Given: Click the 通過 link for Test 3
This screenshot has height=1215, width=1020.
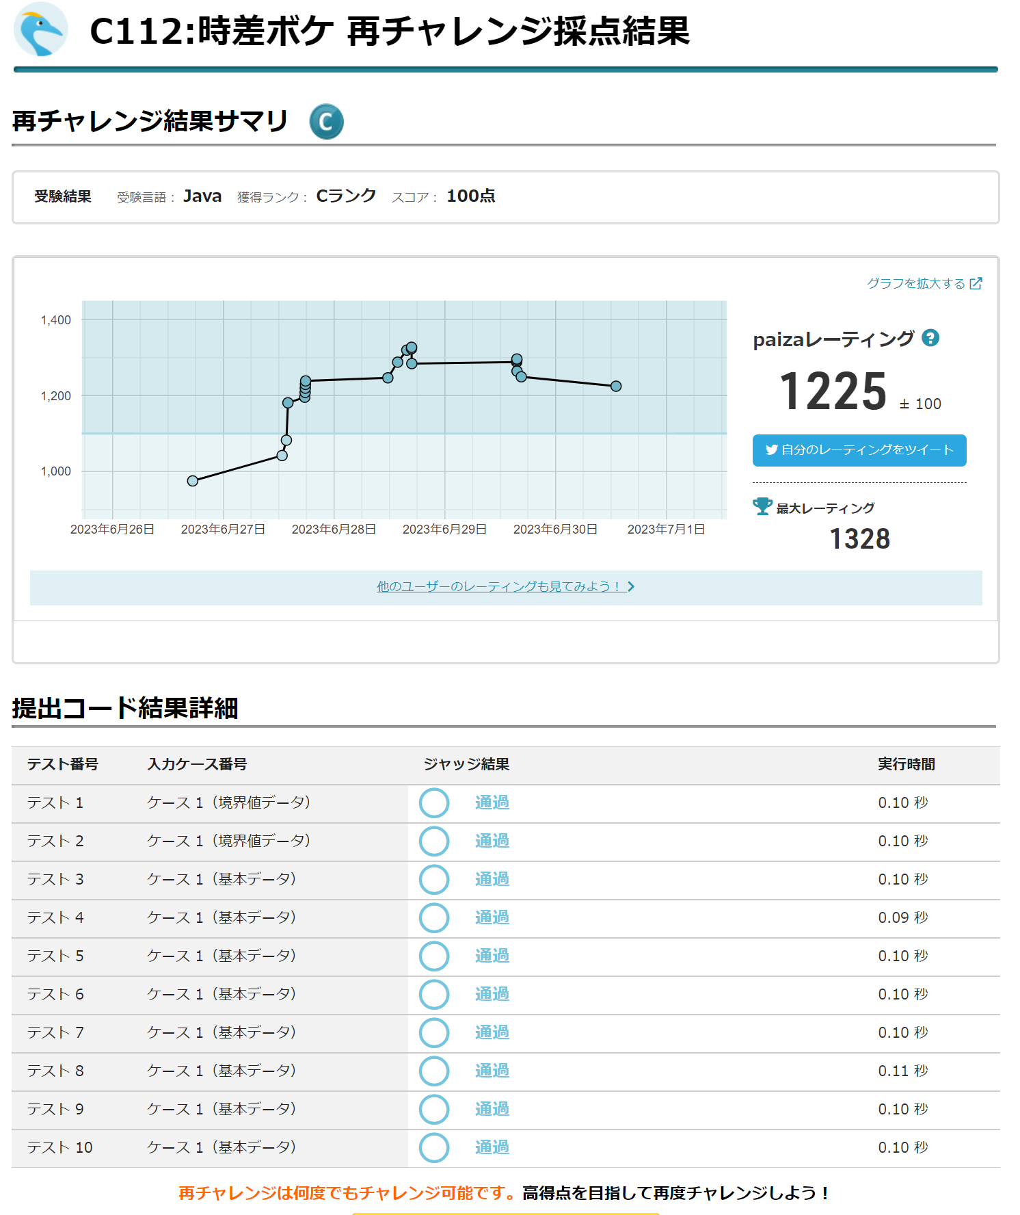Looking at the screenshot, I should pyautogui.click(x=492, y=879).
